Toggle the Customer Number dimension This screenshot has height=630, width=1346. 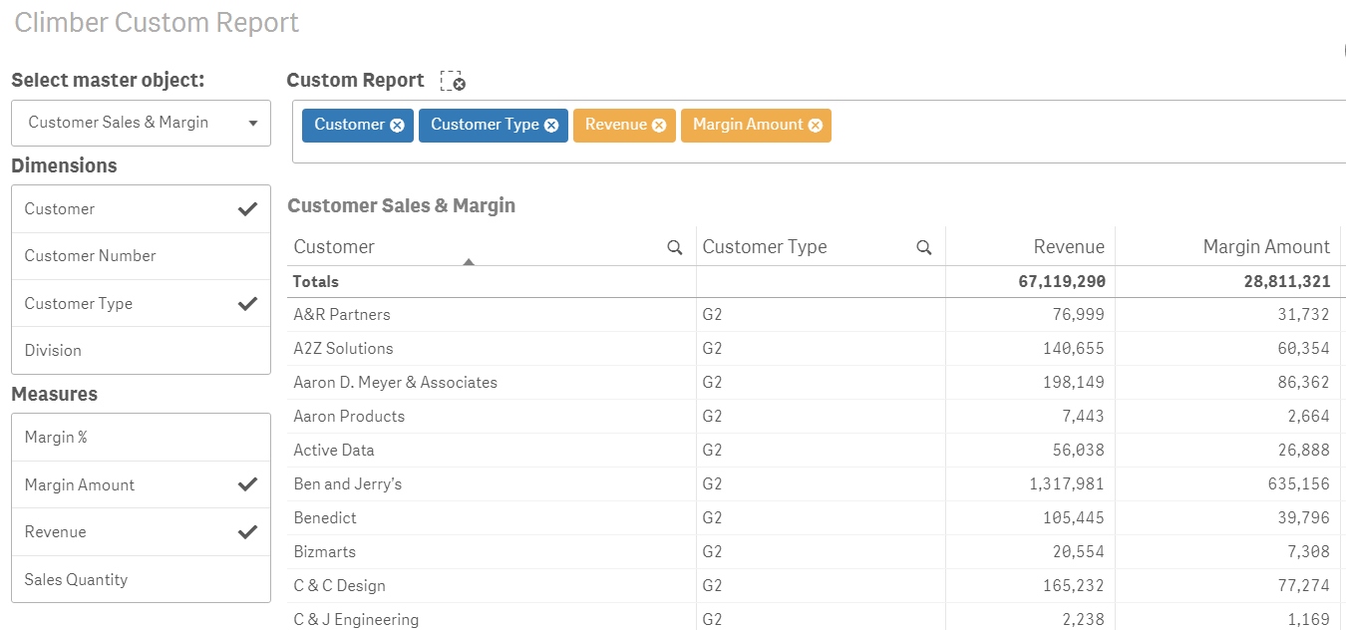pos(141,256)
